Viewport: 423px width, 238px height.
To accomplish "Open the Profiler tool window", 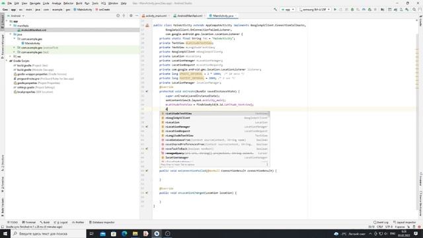I will click(x=78, y=222).
